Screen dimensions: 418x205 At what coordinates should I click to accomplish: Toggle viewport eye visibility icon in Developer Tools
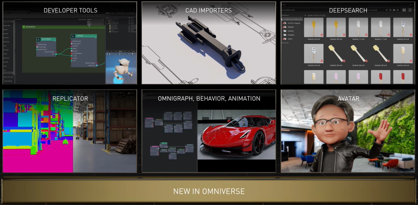click(x=129, y=54)
